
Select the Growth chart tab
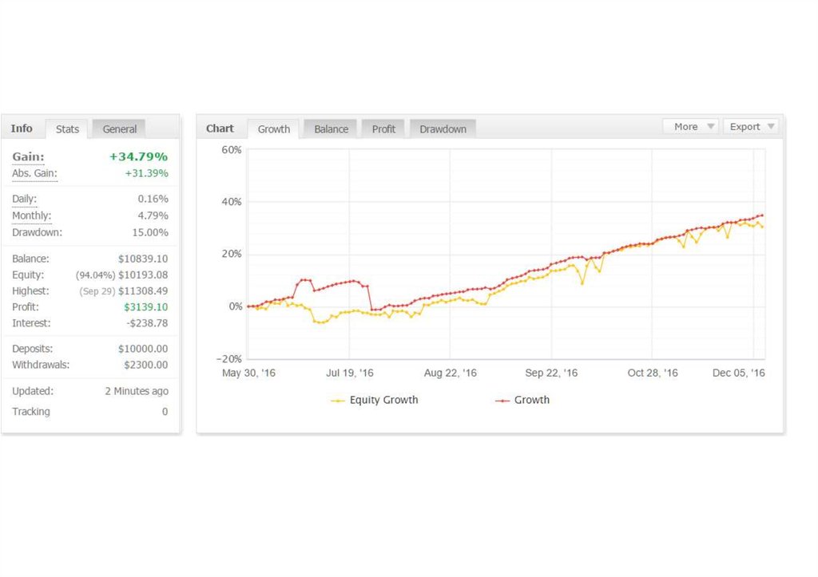tap(273, 128)
